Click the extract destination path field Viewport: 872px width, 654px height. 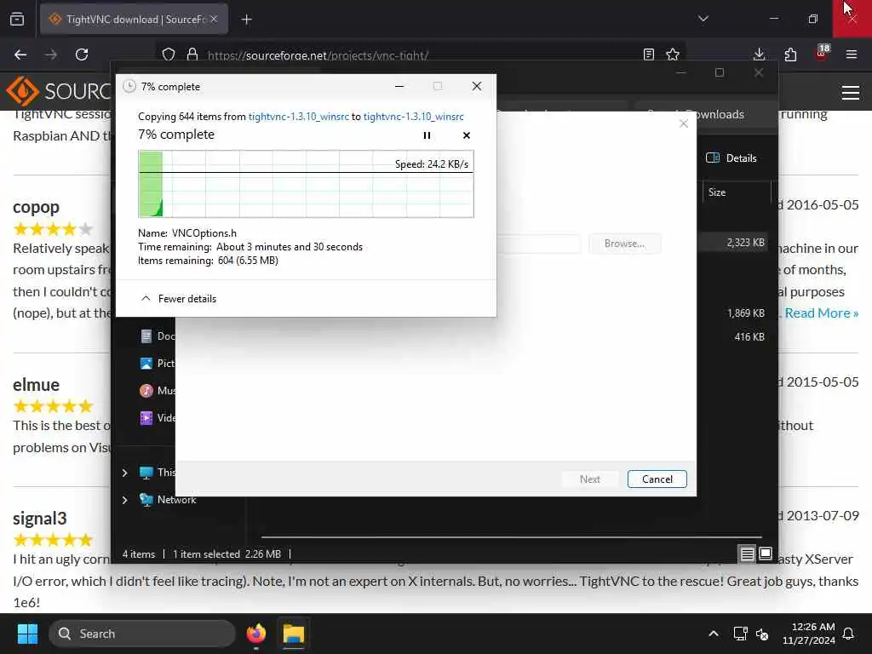538,243
